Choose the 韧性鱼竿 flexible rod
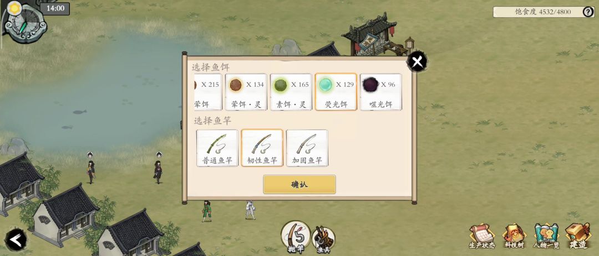This screenshot has height=256, width=599. point(262,148)
